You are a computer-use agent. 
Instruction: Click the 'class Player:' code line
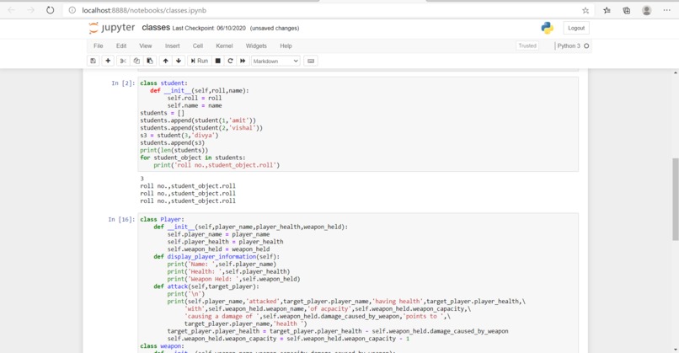pos(162,220)
